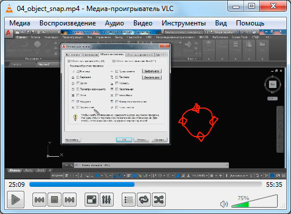The height and width of the screenshot is (214, 291).
Task: Toggle loop repeat mode
Action: coord(144,200)
